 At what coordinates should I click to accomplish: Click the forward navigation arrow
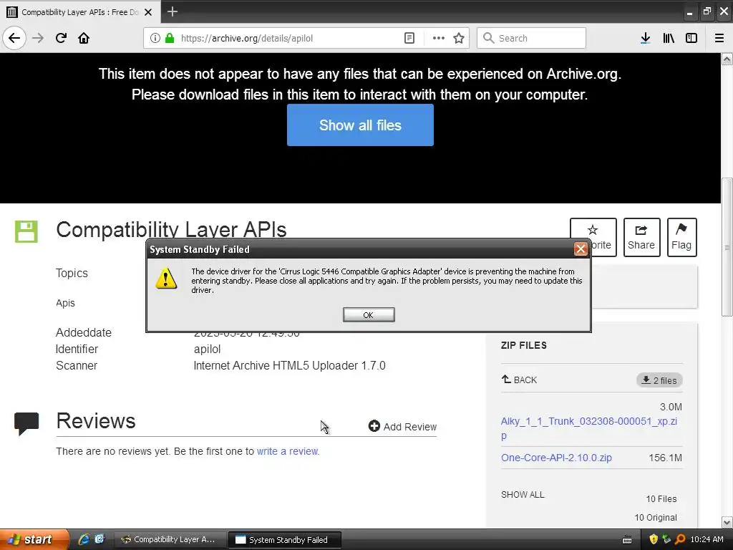38,38
